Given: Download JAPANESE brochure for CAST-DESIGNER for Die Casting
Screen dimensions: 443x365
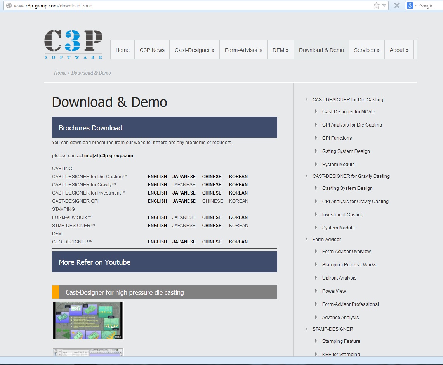Looking at the screenshot, I should 184,177.
